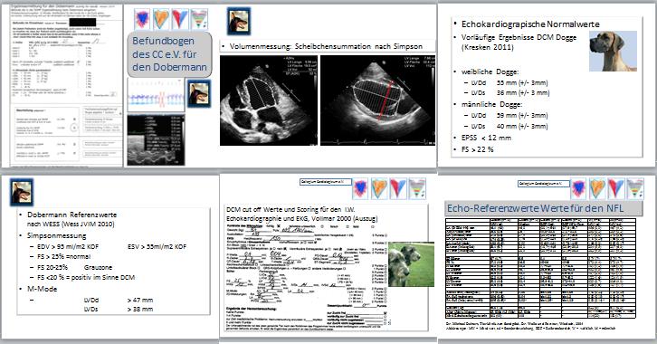Click 'EPSS < 12 mm' bullet
Image resolution: width=657 pixels, height=344 pixels.
tap(486, 138)
